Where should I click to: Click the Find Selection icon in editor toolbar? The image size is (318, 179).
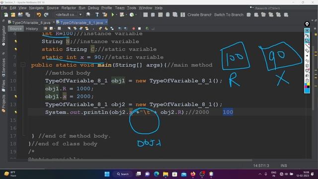point(69,29)
